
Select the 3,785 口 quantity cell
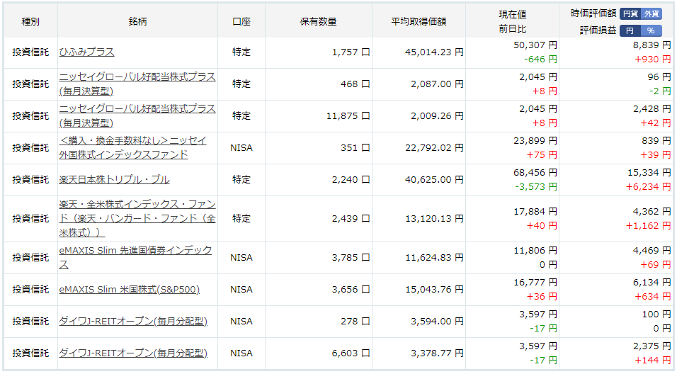351,257
